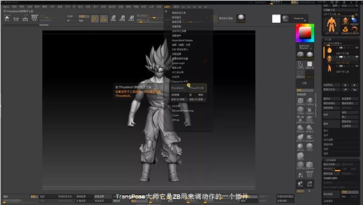Viewport: 363px width, 205px height.
Task: Pick the Pinch brush
Action: tap(310, 147)
